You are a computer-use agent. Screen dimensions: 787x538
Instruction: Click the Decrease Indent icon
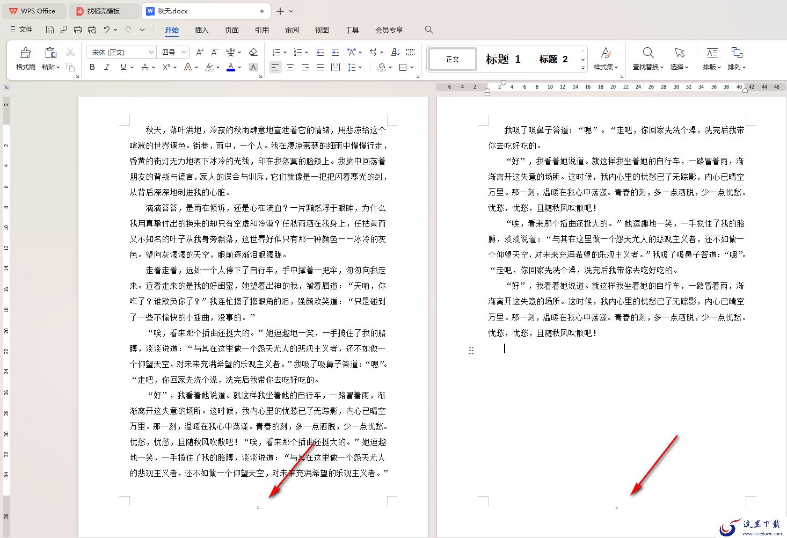[320, 52]
